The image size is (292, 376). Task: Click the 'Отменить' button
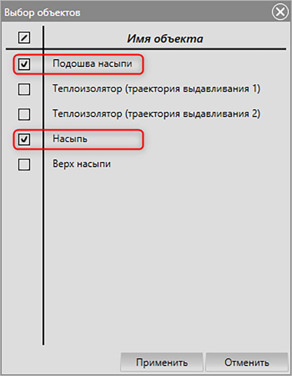(247, 362)
